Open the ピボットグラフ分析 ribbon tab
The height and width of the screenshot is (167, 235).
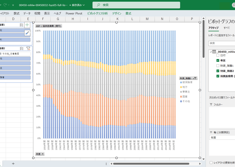(98, 13)
